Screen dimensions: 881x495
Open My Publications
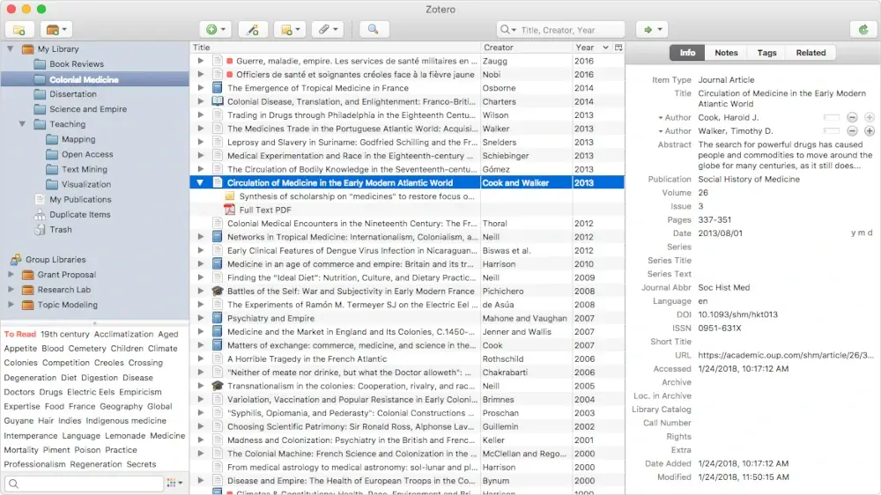pyautogui.click(x=80, y=199)
